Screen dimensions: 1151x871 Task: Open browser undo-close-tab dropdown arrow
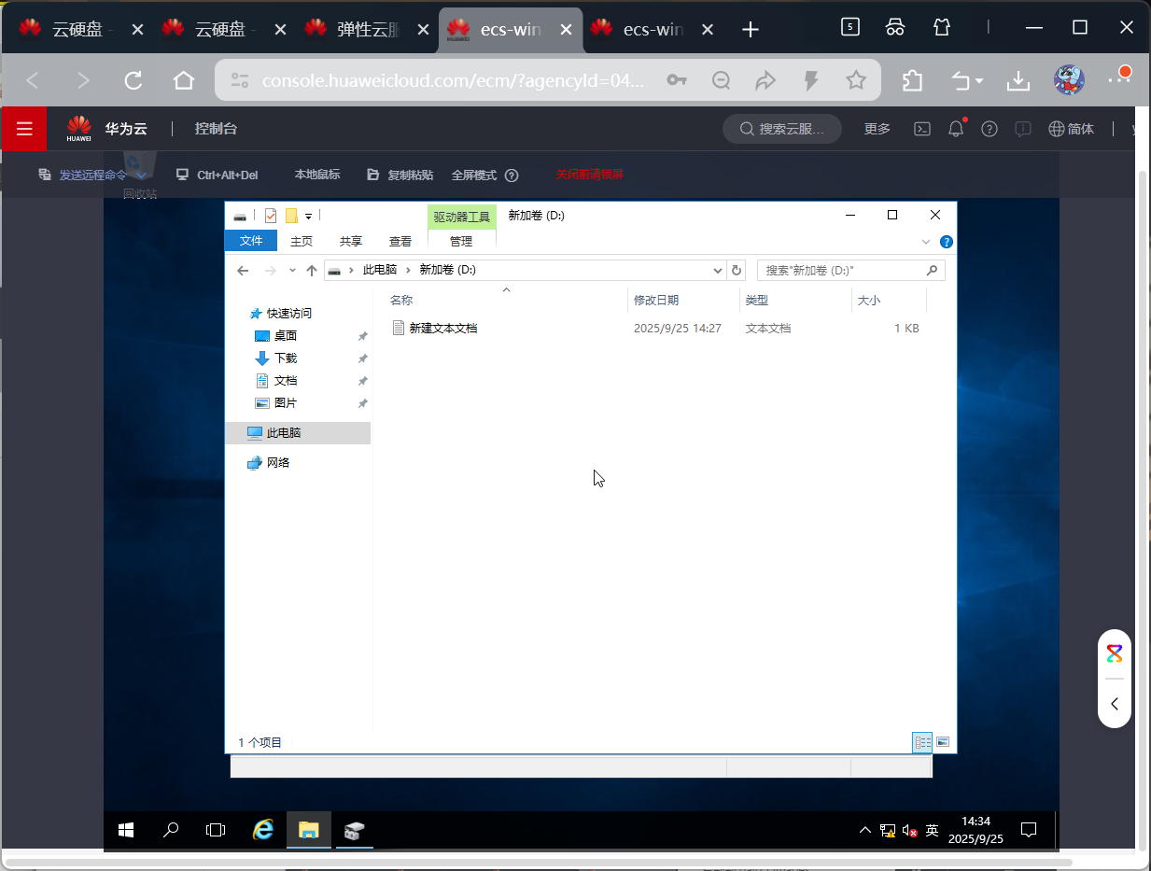[979, 81]
